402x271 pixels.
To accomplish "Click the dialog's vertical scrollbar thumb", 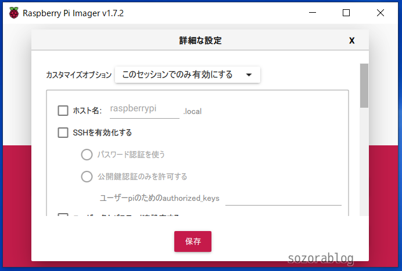I will (x=364, y=86).
